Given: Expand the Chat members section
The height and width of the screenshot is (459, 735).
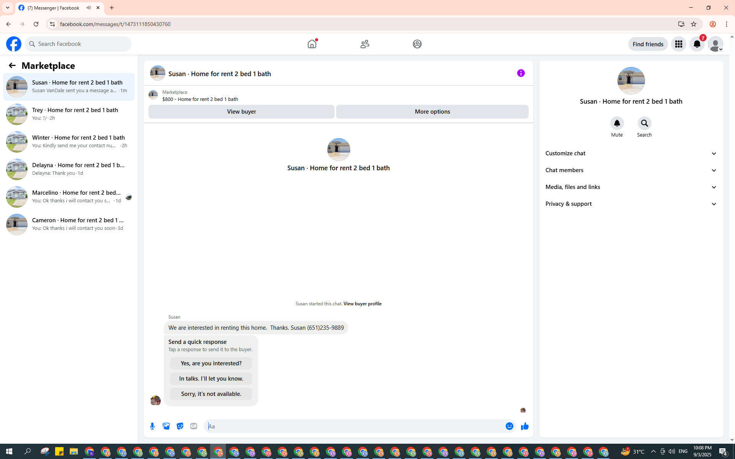Looking at the screenshot, I should point(631,170).
